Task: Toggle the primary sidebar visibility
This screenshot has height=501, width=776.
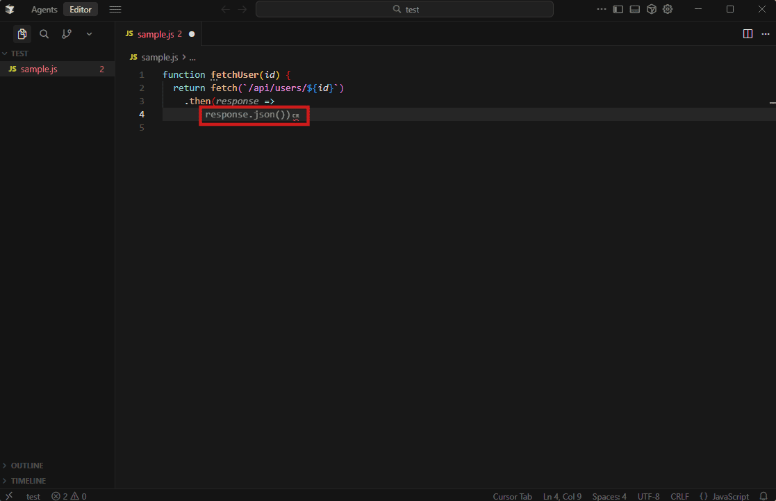Action: (618, 9)
